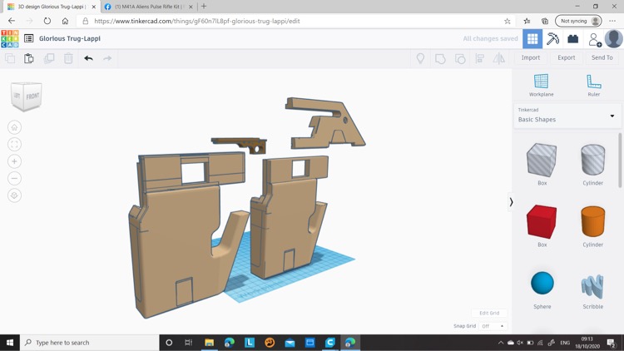The width and height of the screenshot is (624, 351).
Task: Click the Align tool icon
Action: (x=480, y=59)
